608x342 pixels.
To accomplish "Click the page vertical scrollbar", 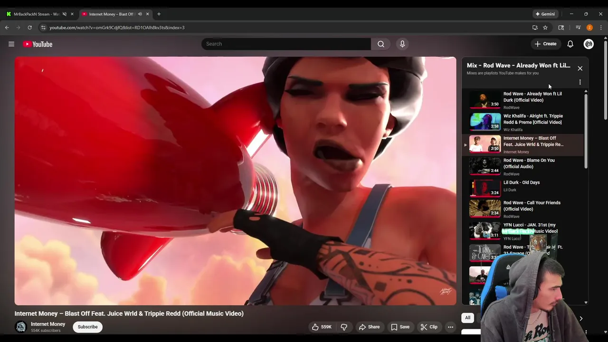I will point(605,81).
